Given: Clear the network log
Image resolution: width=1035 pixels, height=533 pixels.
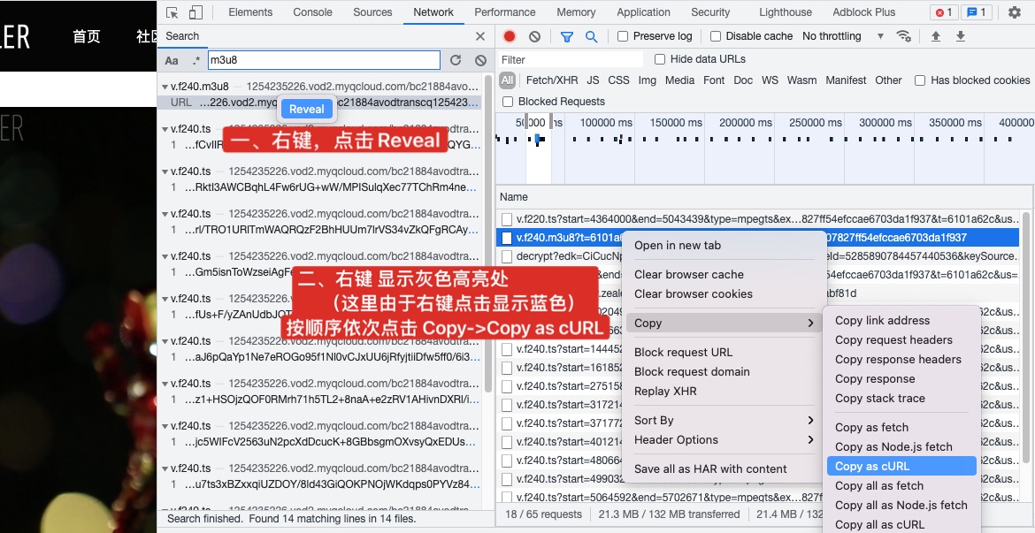Looking at the screenshot, I should [534, 36].
